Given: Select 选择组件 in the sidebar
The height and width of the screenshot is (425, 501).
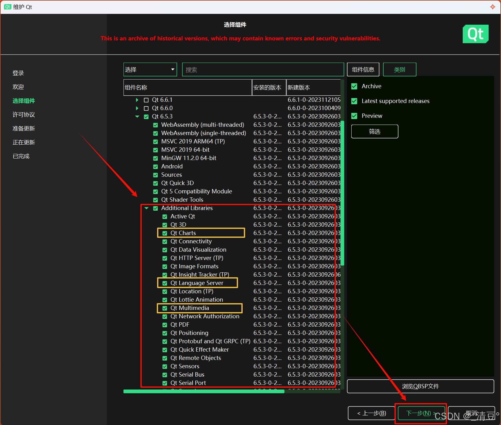Looking at the screenshot, I should point(24,101).
